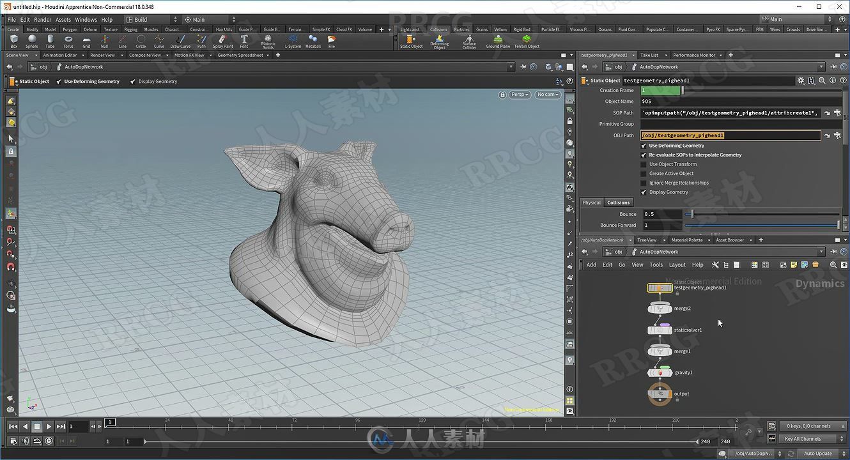
Task: Select the Curve shelf tool
Action: pos(158,42)
